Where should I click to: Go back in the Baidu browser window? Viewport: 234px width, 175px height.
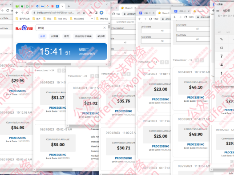17,13
